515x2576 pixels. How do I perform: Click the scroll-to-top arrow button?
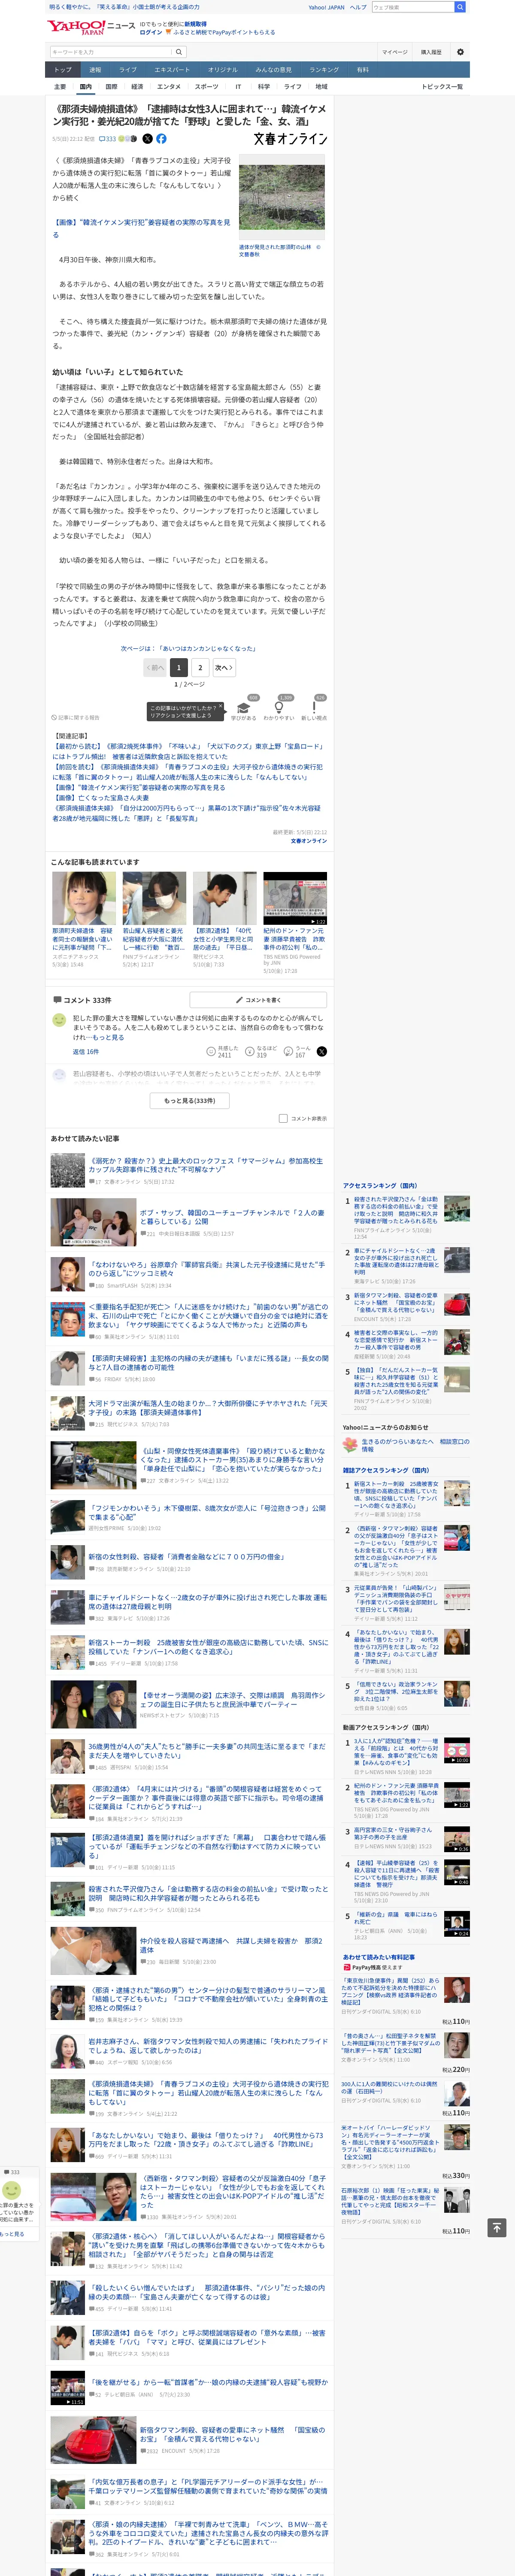(496, 2227)
